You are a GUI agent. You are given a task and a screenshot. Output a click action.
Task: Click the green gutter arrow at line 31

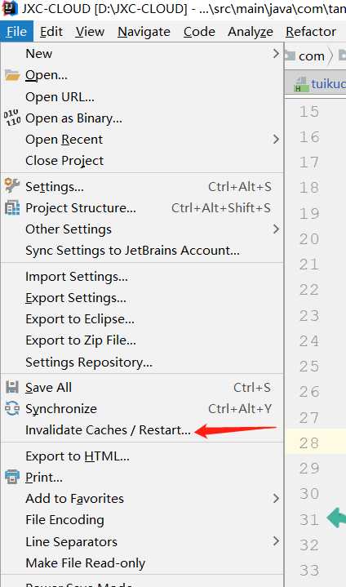click(336, 518)
